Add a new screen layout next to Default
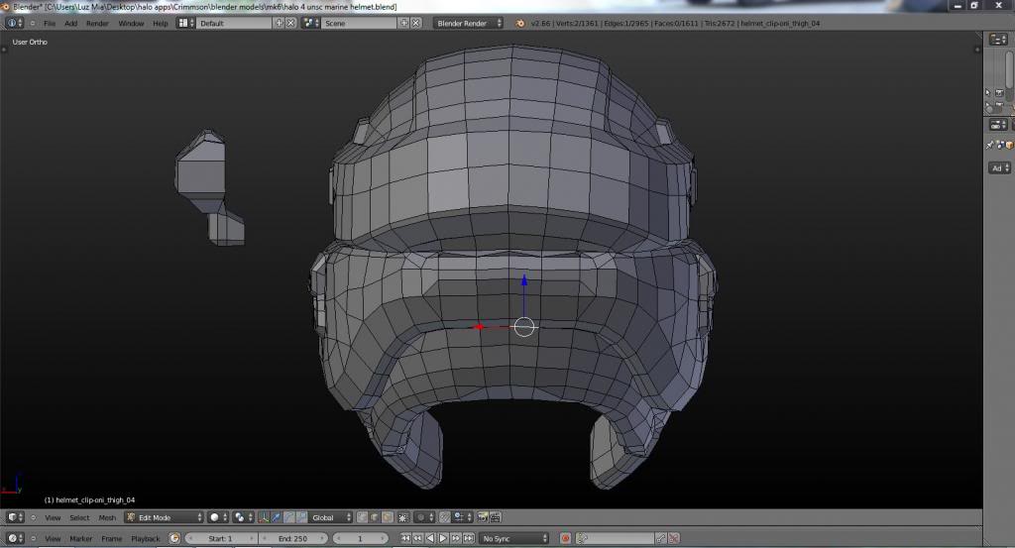The image size is (1015, 548). (279, 23)
